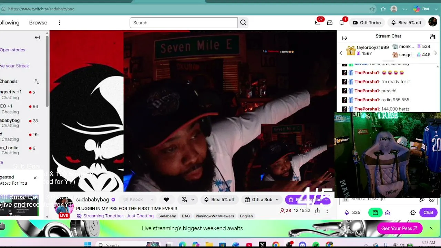Go to the Following tab
441x248 pixels.
(10, 23)
